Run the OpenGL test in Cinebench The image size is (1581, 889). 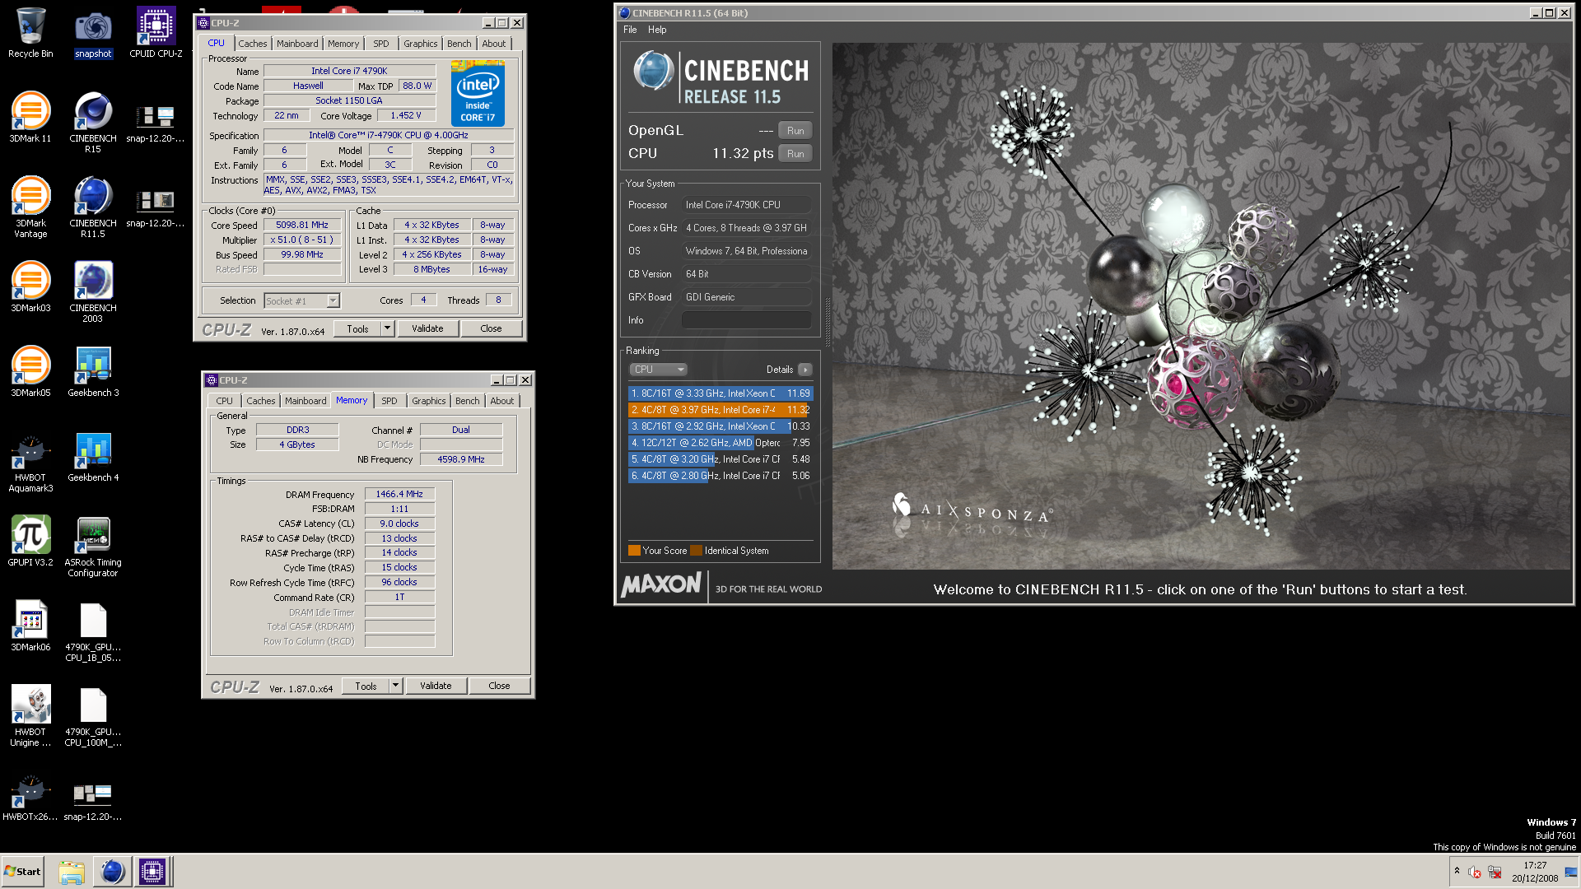[795, 131]
